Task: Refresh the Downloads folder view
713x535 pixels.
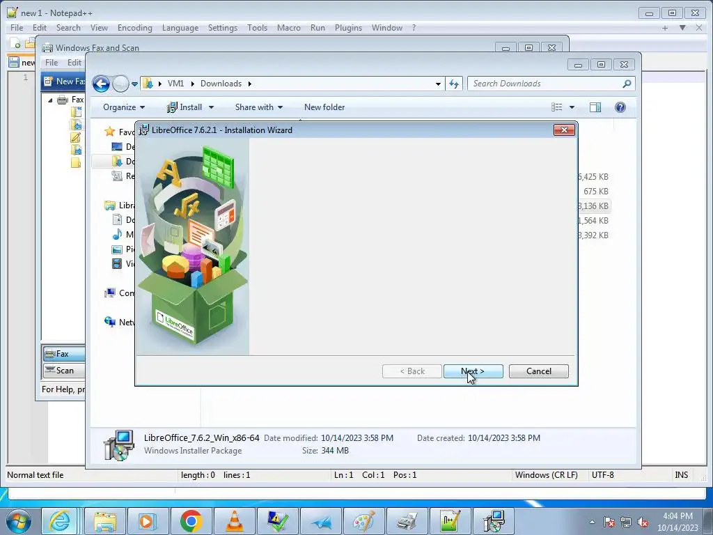Action: (454, 84)
